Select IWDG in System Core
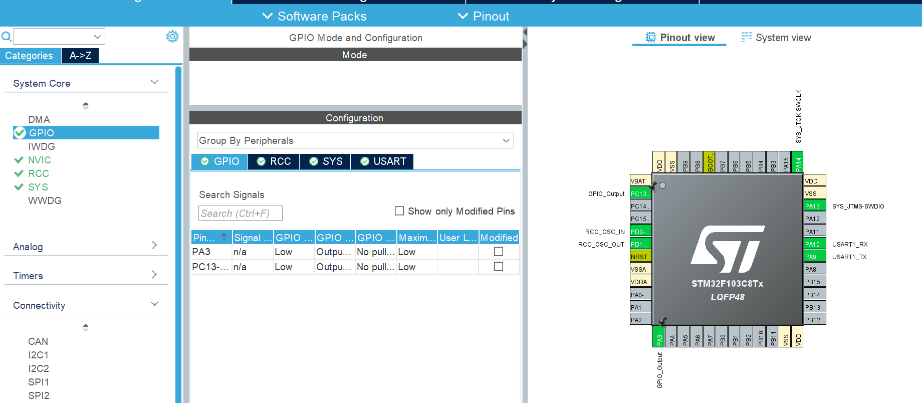 42,146
